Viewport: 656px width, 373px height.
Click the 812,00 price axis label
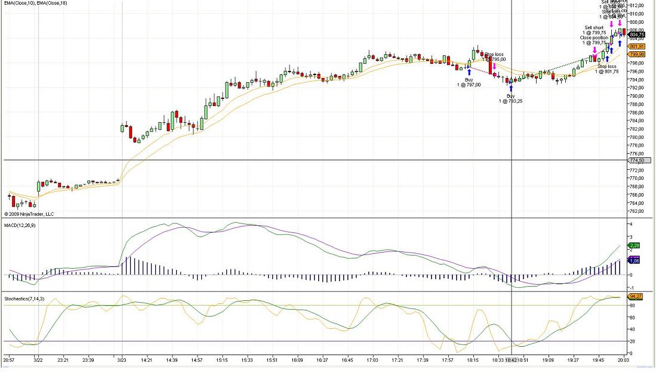(x=637, y=6)
